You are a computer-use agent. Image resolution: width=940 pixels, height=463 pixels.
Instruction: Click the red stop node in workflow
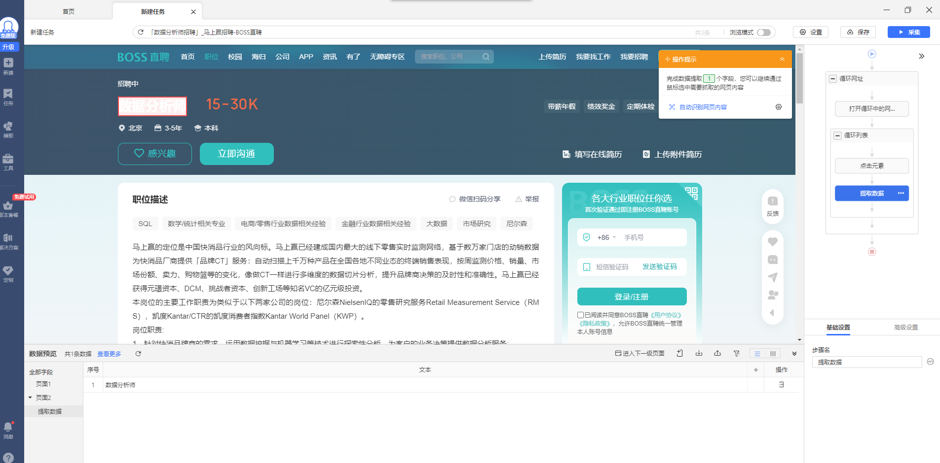[x=872, y=252]
